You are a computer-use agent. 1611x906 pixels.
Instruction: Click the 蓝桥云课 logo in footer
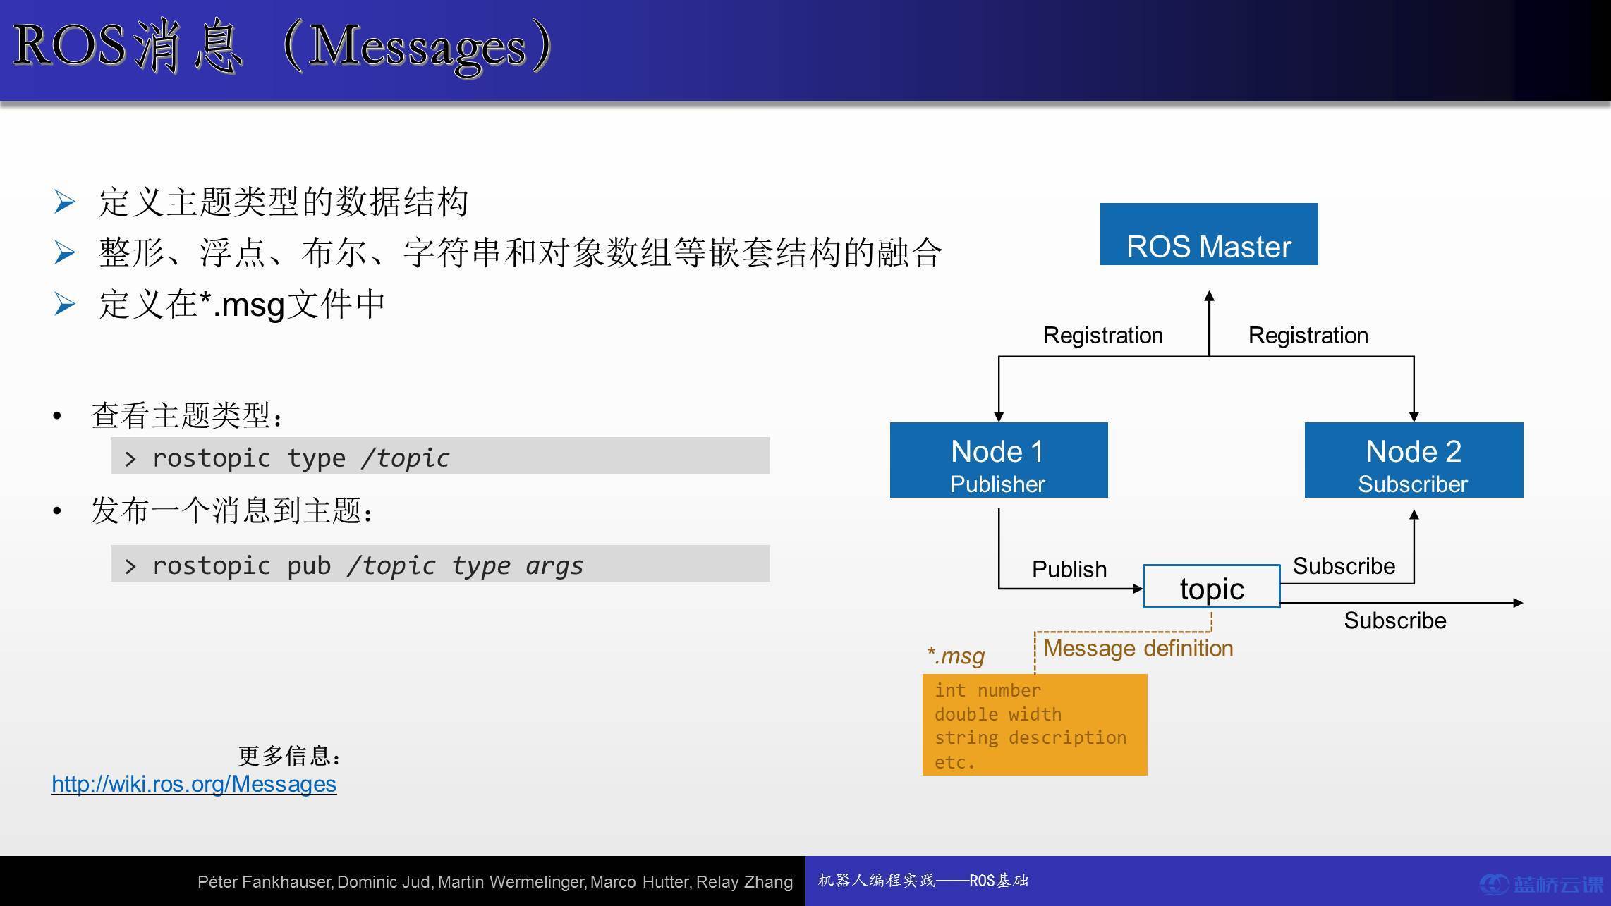(1541, 884)
